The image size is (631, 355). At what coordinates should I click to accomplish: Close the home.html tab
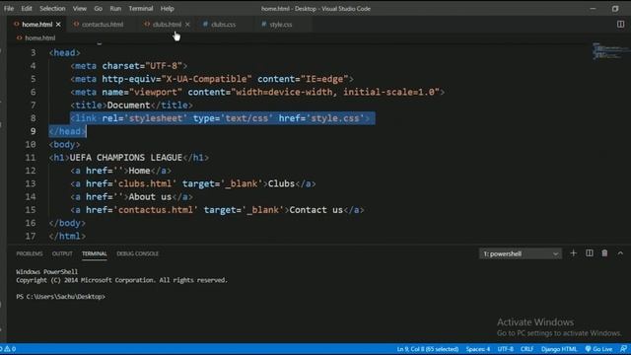(58, 25)
